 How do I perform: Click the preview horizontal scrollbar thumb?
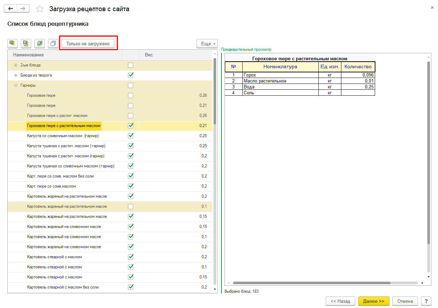click(311, 283)
